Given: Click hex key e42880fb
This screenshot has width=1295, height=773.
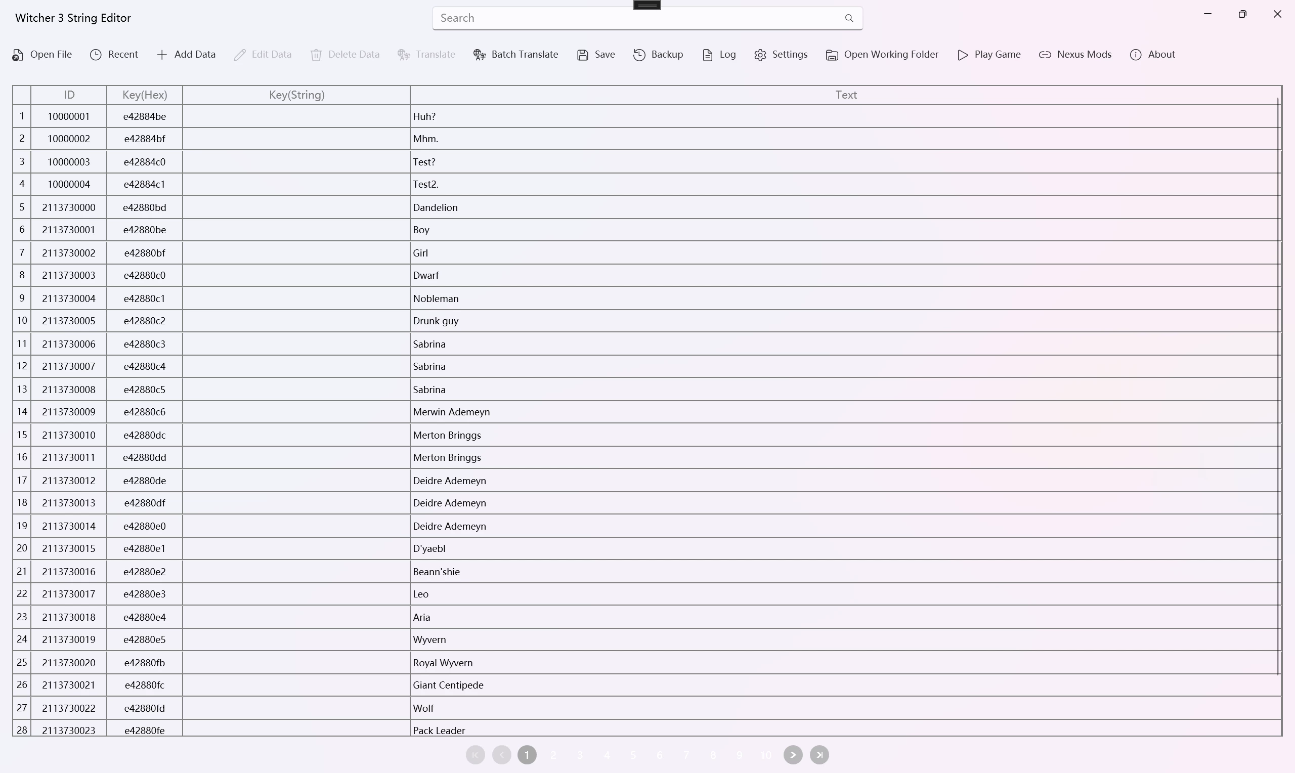Looking at the screenshot, I should 145,663.
